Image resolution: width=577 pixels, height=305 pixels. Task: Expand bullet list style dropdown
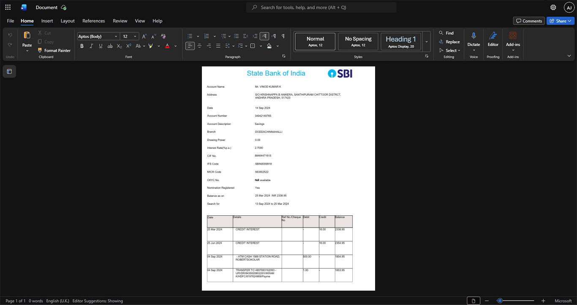198,36
